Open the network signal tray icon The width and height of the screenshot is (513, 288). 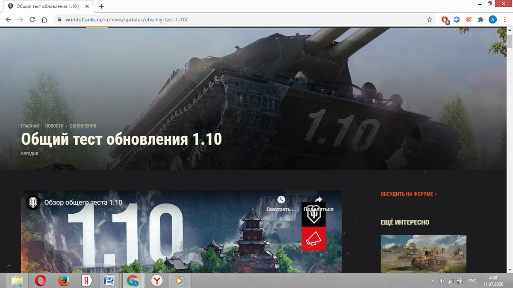(x=450, y=281)
